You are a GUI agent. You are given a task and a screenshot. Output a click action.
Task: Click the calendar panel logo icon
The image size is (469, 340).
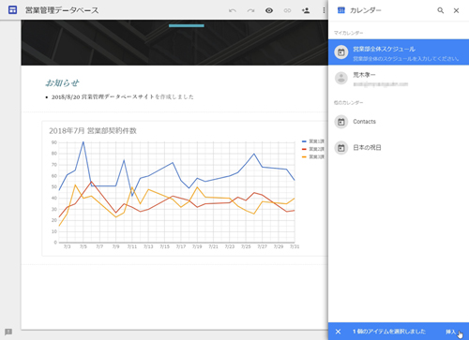point(340,10)
